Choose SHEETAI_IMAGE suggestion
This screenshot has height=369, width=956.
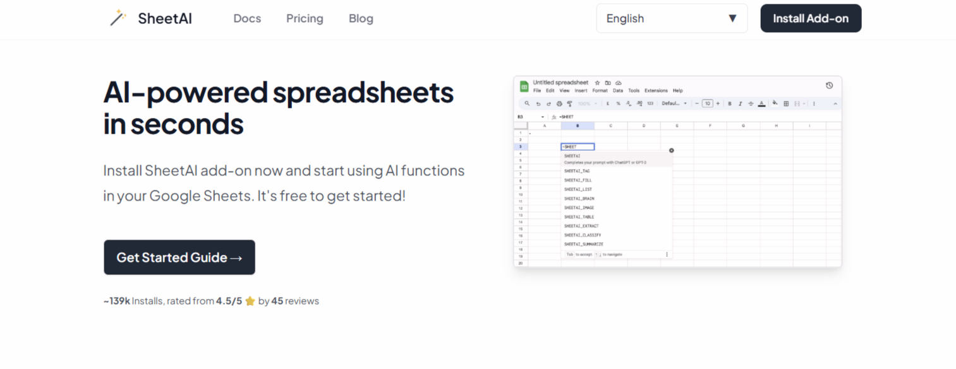pos(579,208)
